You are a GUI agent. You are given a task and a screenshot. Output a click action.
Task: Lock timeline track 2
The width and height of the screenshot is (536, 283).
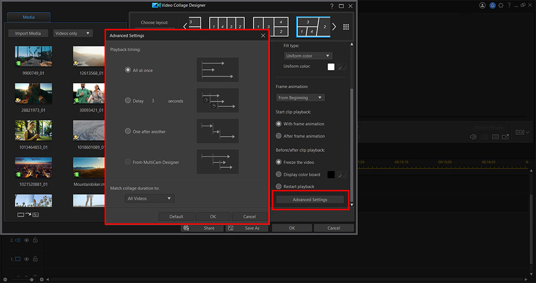coord(35,240)
